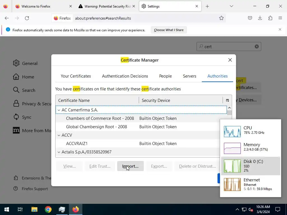Click the Edit Trust... button

100,166
